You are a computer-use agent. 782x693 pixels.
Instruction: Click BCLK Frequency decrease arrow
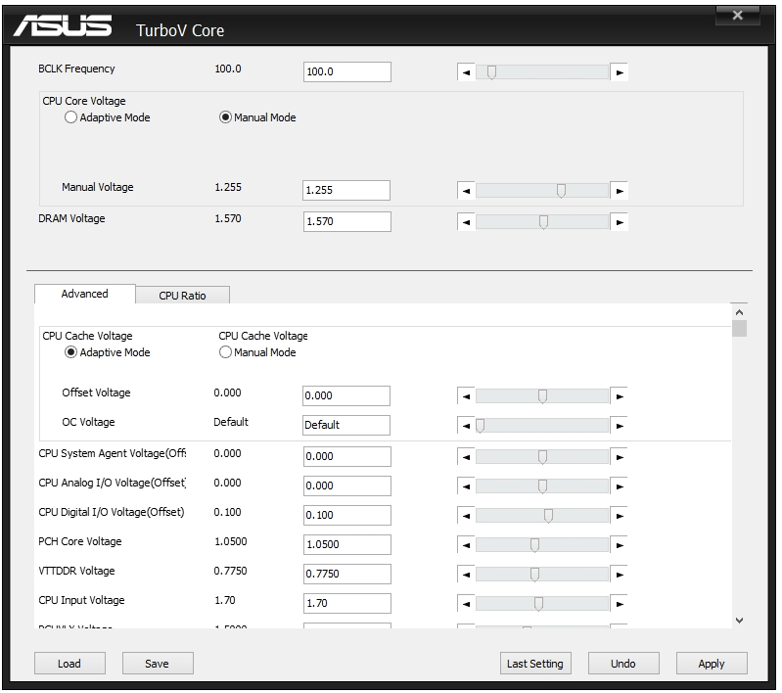click(x=466, y=72)
